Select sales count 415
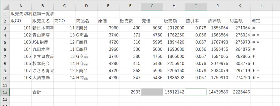Screen dimensions: 280x106 (130, 64)
